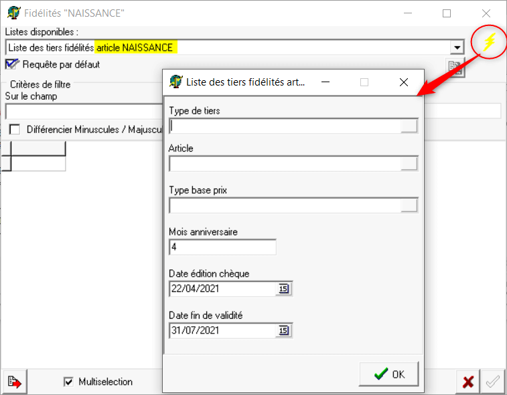Image resolution: width=507 pixels, height=395 pixels.
Task: Click the app icon in the dialog title bar
Action: 176,82
